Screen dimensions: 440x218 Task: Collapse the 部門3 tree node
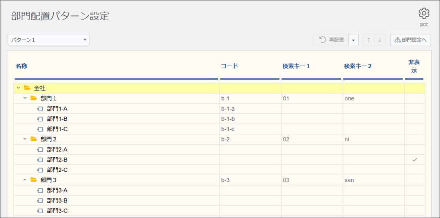click(25, 180)
